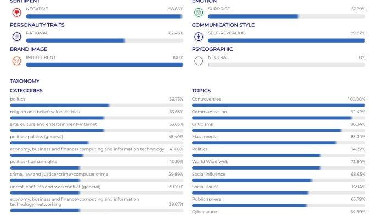The image size is (384, 215).
Task: Click the negative sentiment thumbs-down icon
Action: (16, 12)
